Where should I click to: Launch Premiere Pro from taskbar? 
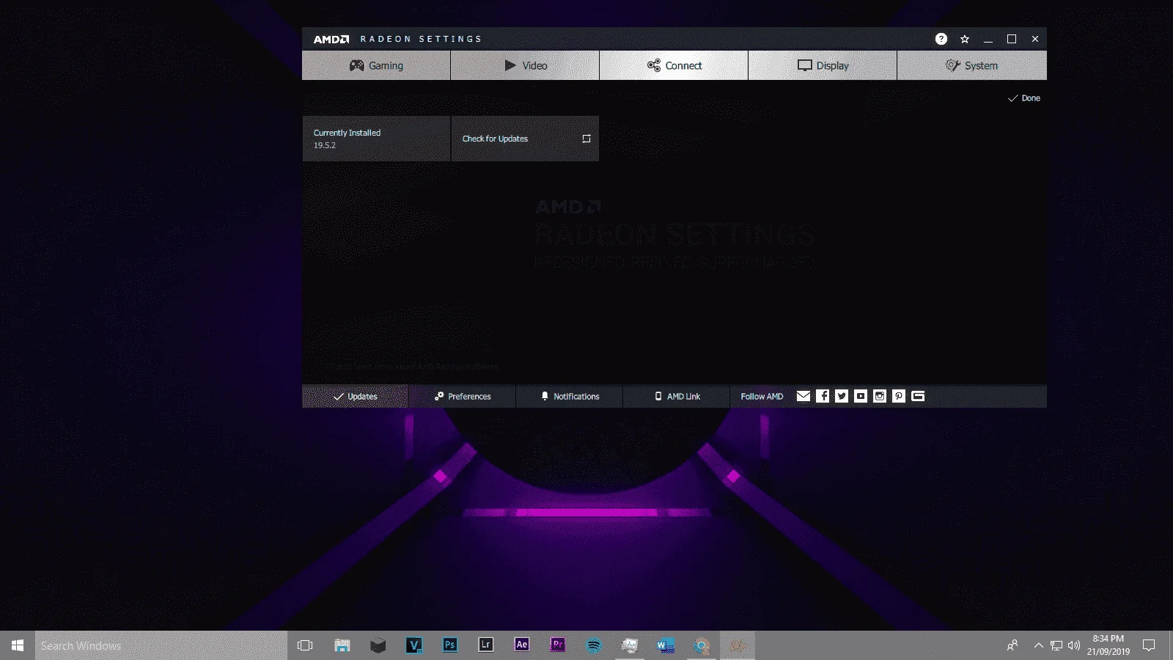557,645
